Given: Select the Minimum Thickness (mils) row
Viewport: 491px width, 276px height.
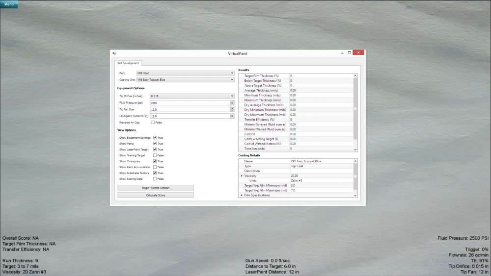Looking at the screenshot, I should pyautogui.click(x=296, y=95).
